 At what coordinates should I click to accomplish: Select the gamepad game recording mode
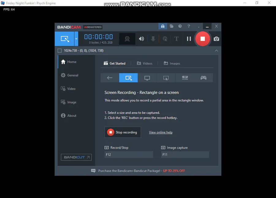204,78
